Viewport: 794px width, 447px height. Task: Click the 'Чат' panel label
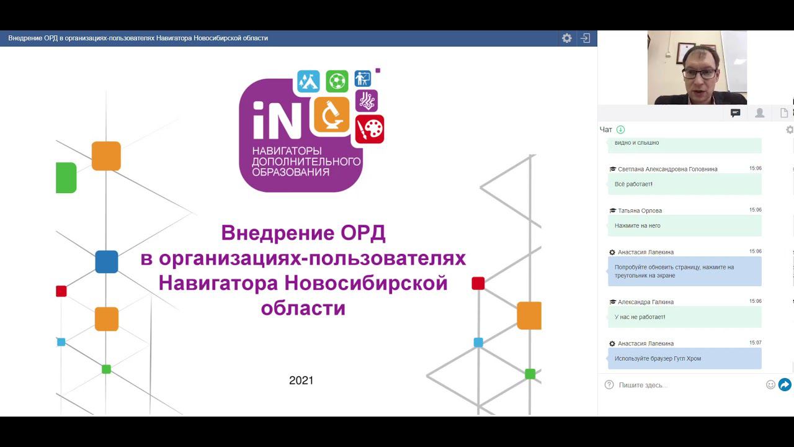tap(606, 130)
